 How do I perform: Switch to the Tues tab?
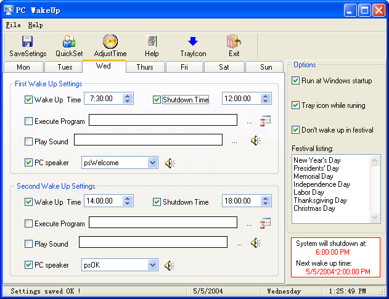pyautogui.click(x=65, y=67)
